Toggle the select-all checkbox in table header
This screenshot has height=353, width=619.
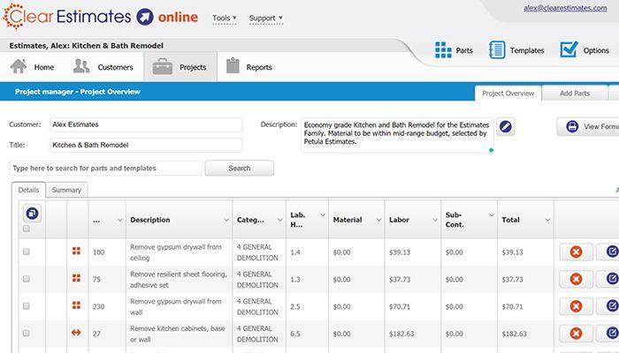pos(26,229)
